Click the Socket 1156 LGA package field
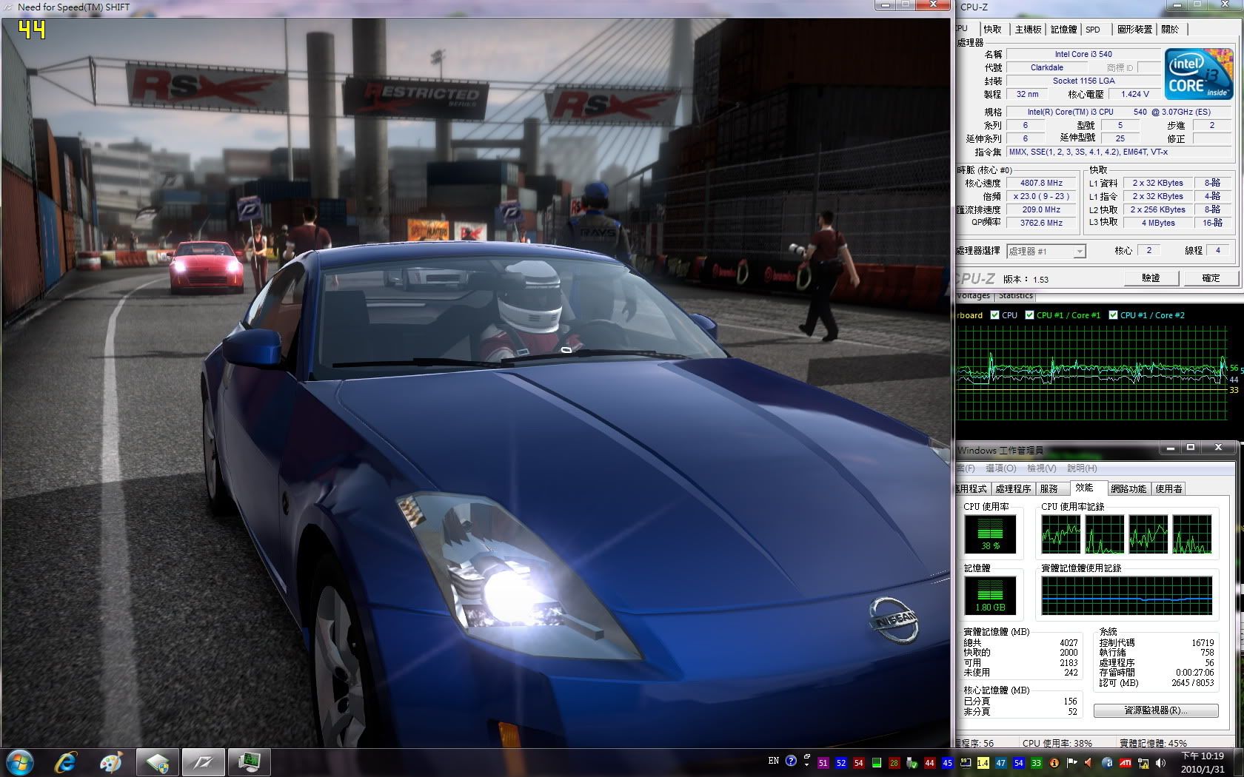 pos(1083,81)
